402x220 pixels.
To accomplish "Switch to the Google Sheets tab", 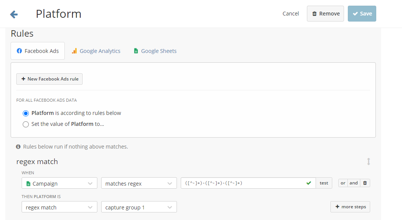I will (158, 51).
